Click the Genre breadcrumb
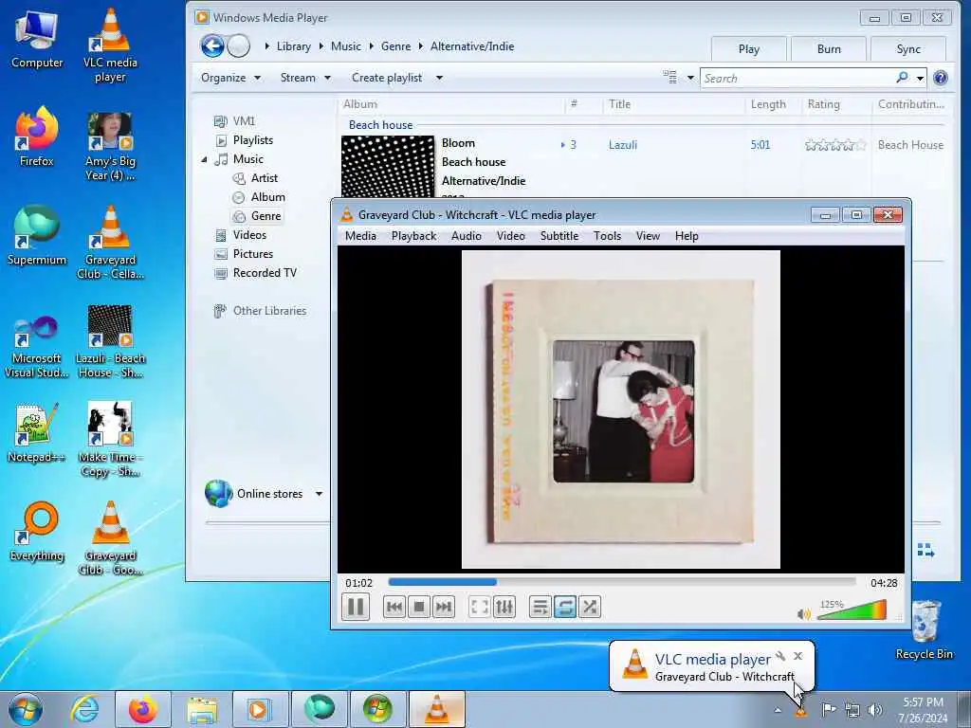The width and height of the screenshot is (971, 728). click(395, 46)
